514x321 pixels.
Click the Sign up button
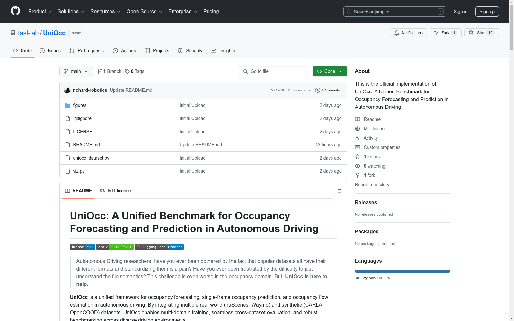coord(487,12)
